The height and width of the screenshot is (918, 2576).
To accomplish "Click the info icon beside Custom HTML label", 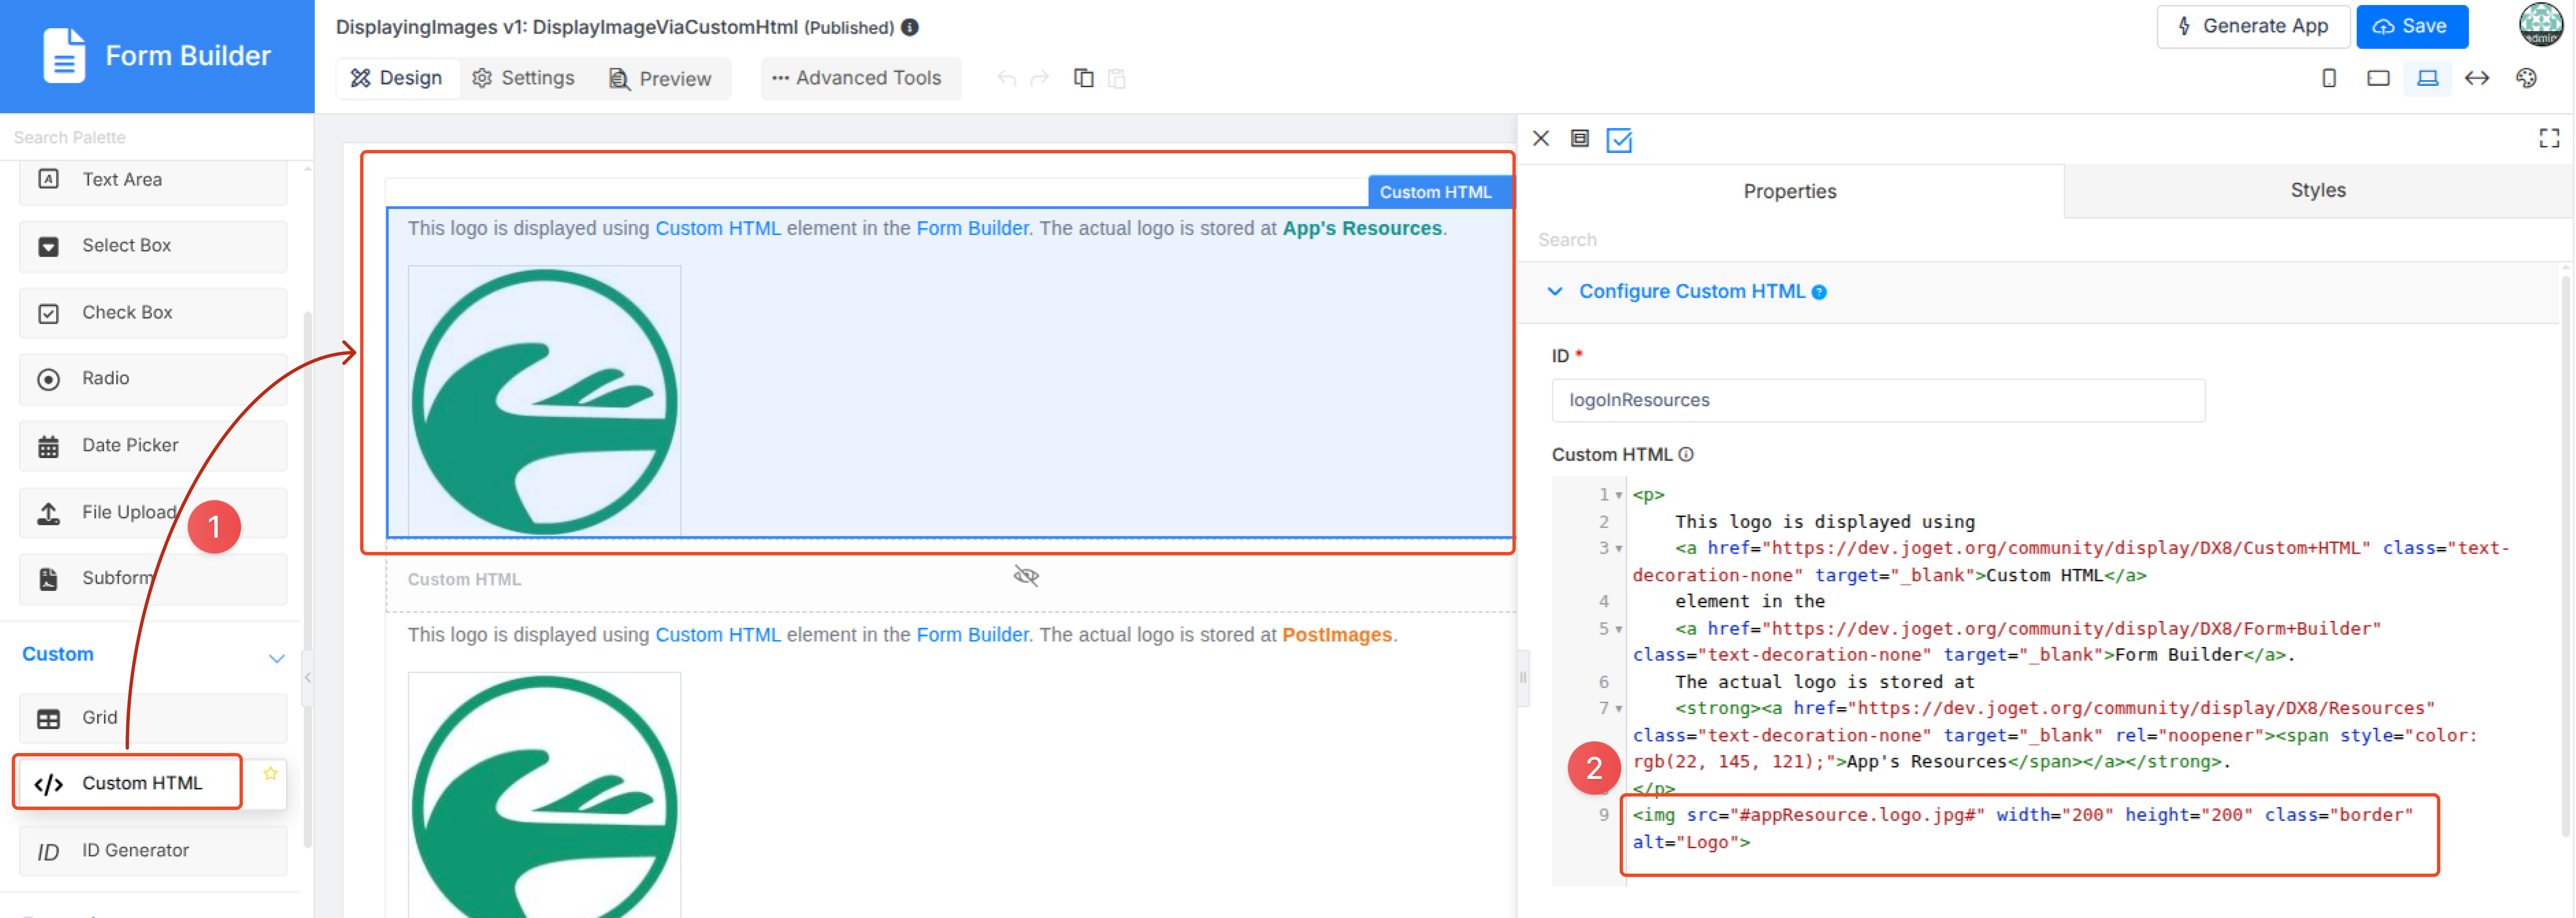I will tap(1686, 455).
